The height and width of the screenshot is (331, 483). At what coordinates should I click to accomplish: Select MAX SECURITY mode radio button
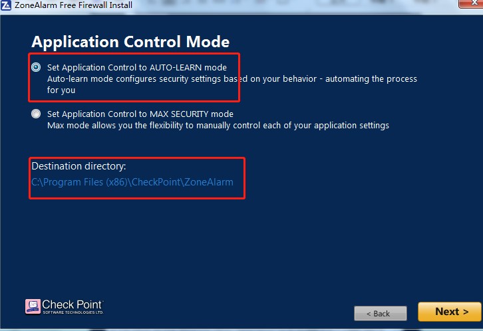(x=36, y=114)
